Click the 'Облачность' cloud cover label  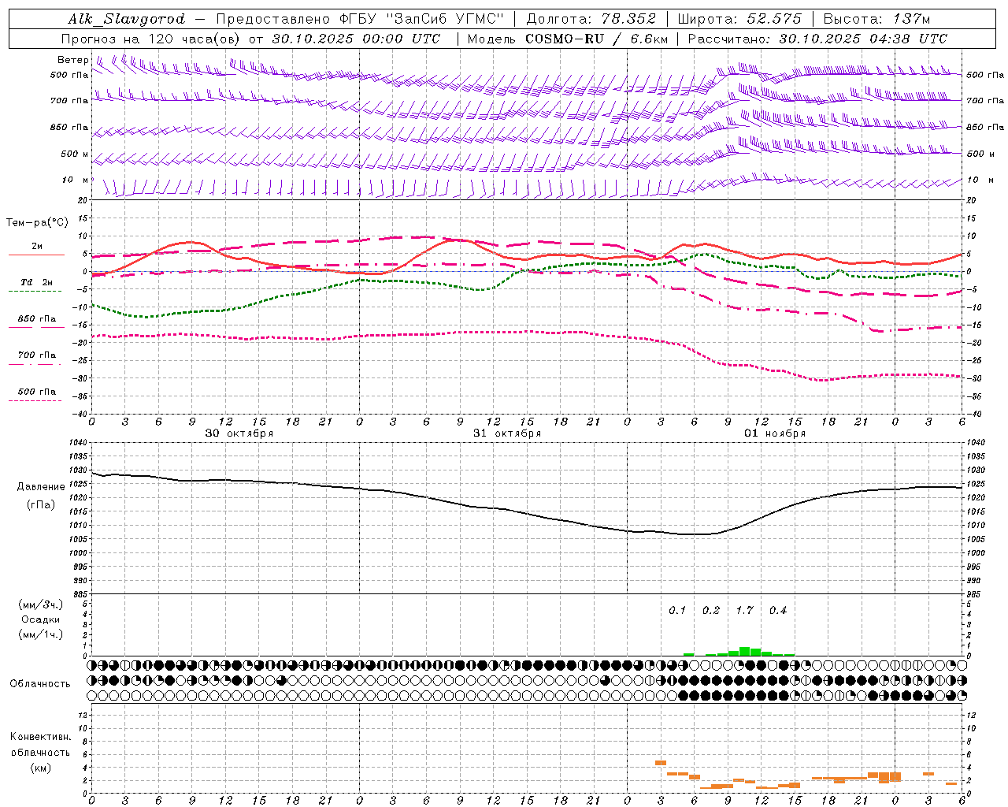pos(40,683)
